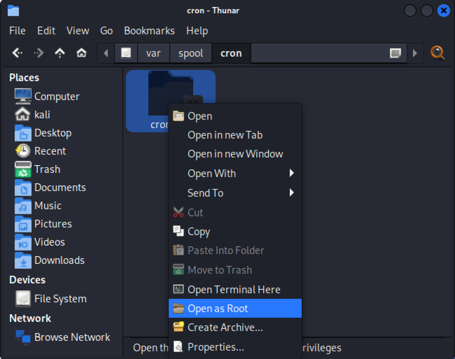Click the File System drive icon
Viewport: 455px width, 359px height.
[23, 298]
